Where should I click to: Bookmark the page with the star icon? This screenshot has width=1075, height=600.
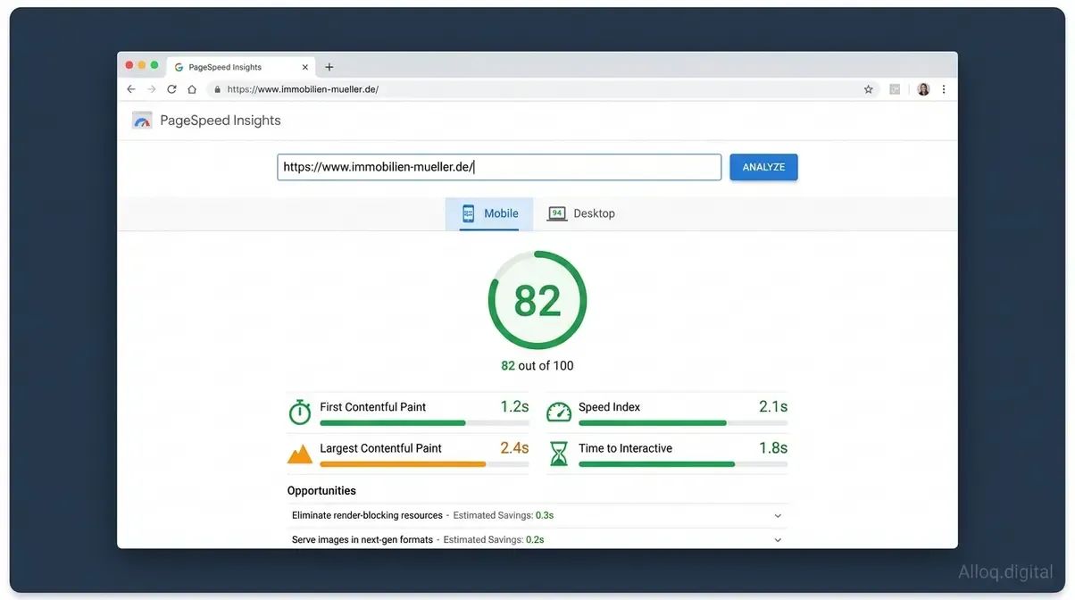point(868,89)
